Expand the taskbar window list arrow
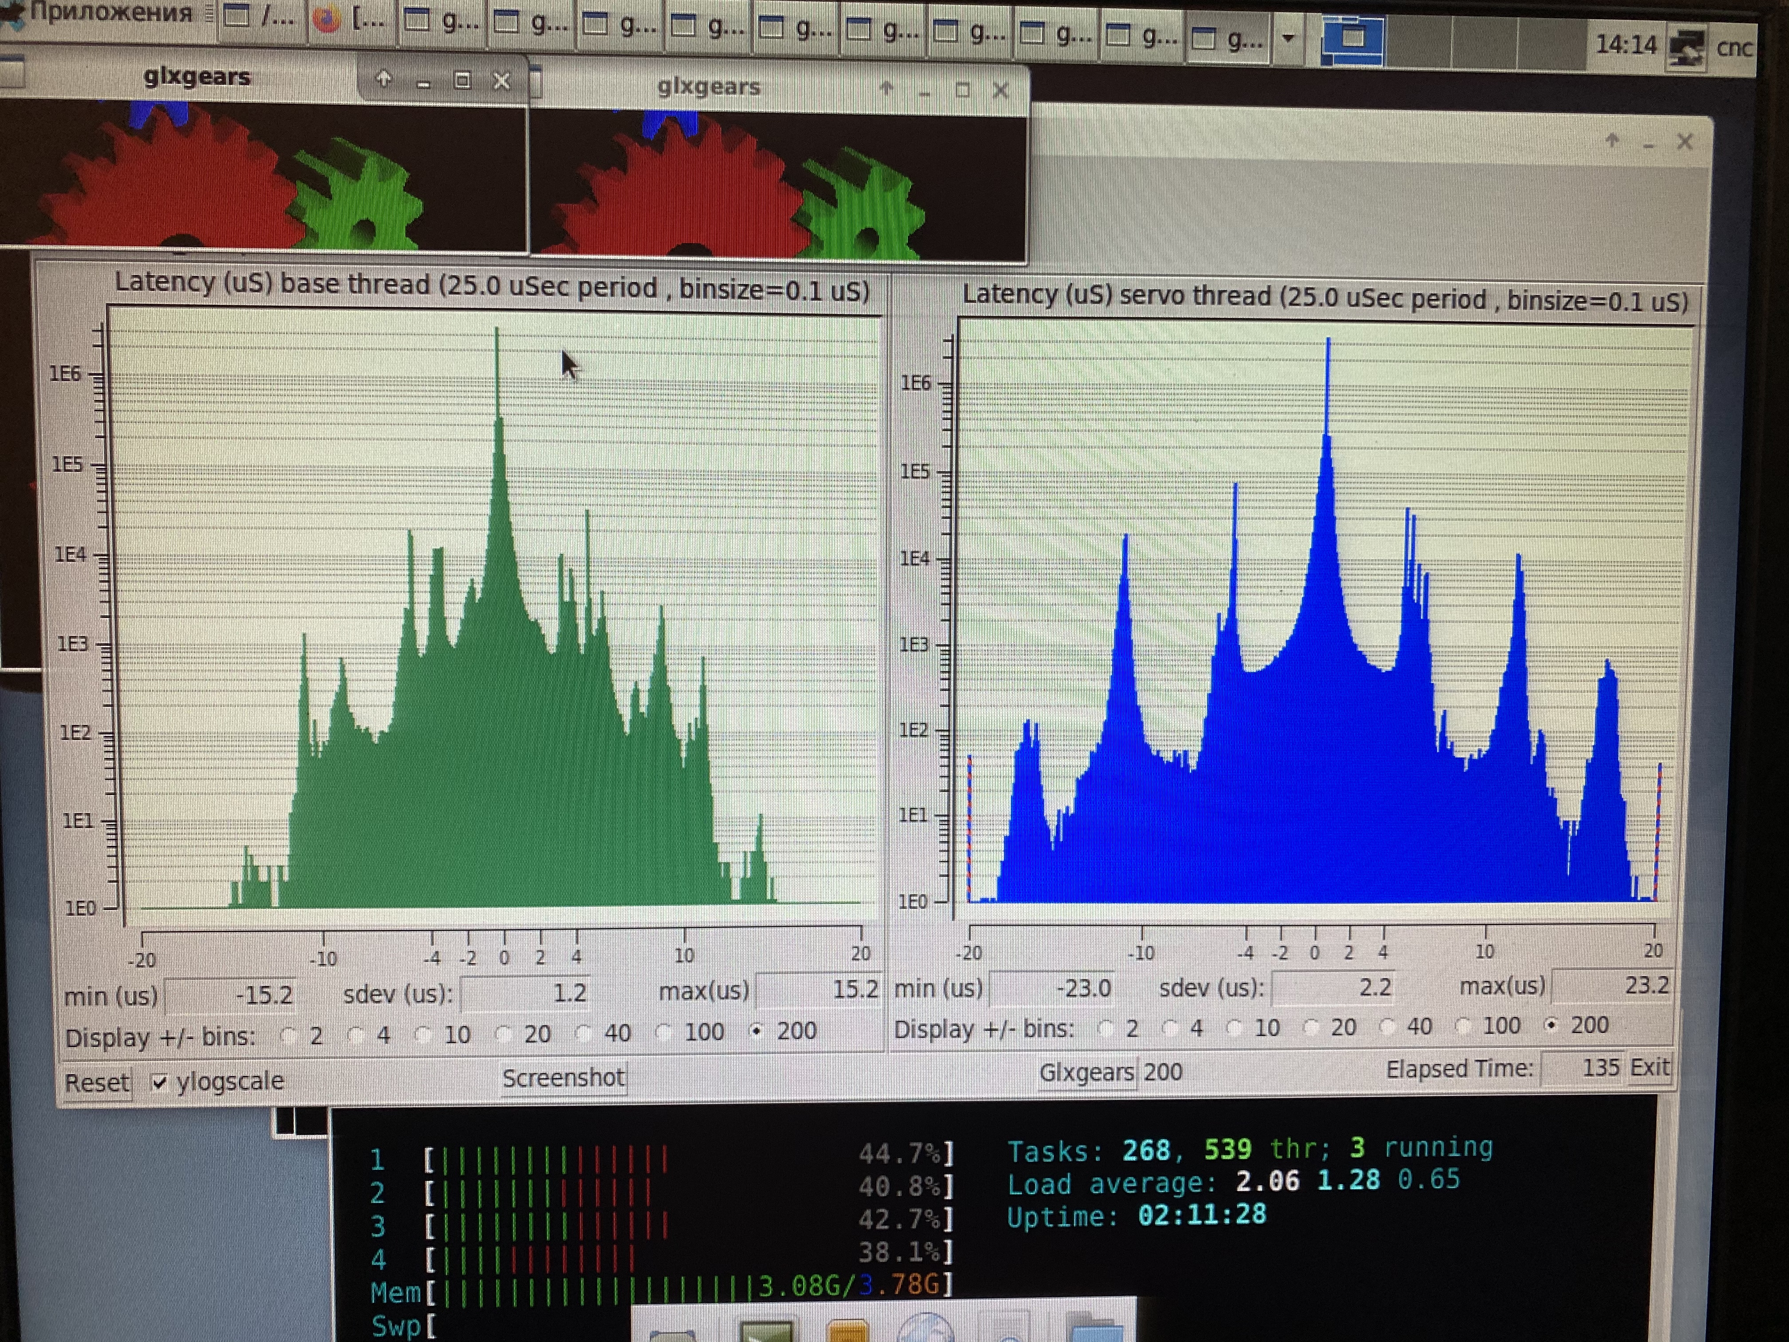The image size is (1789, 1342). click(1289, 38)
